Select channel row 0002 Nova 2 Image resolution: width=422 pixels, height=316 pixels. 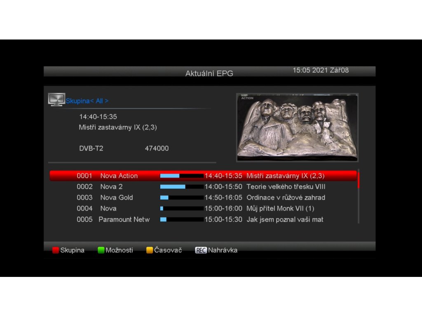[203, 187]
